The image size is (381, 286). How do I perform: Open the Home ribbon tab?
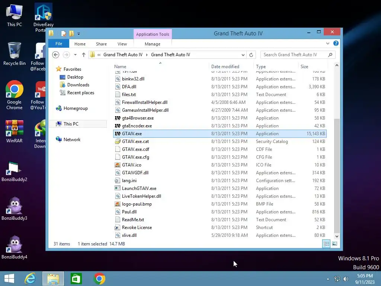pyautogui.click(x=80, y=44)
